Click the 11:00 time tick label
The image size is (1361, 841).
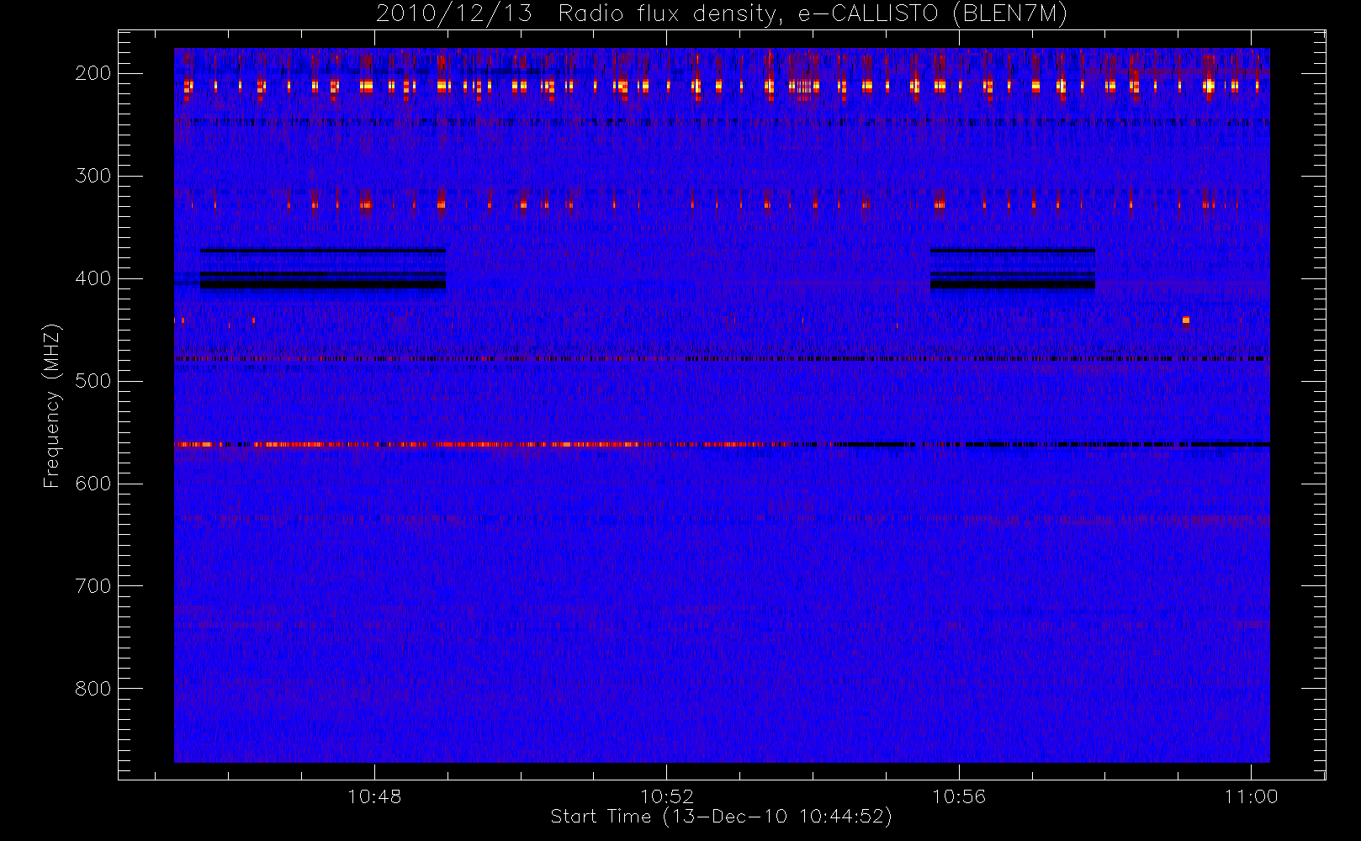coord(1252,796)
